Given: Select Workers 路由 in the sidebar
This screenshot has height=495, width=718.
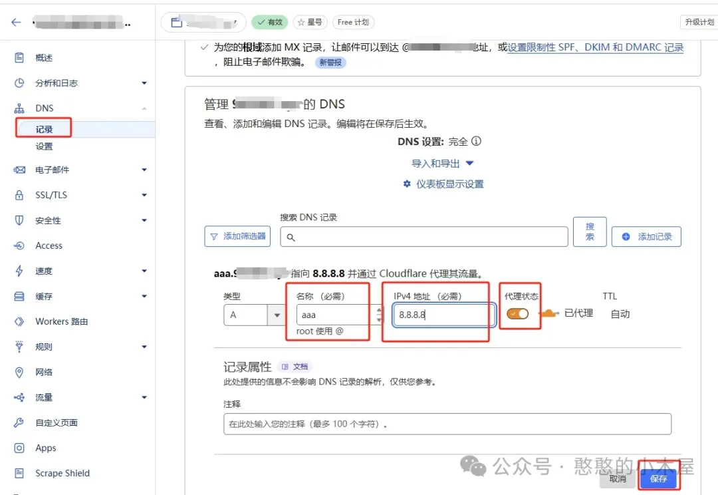Looking at the screenshot, I should pyautogui.click(x=59, y=321).
